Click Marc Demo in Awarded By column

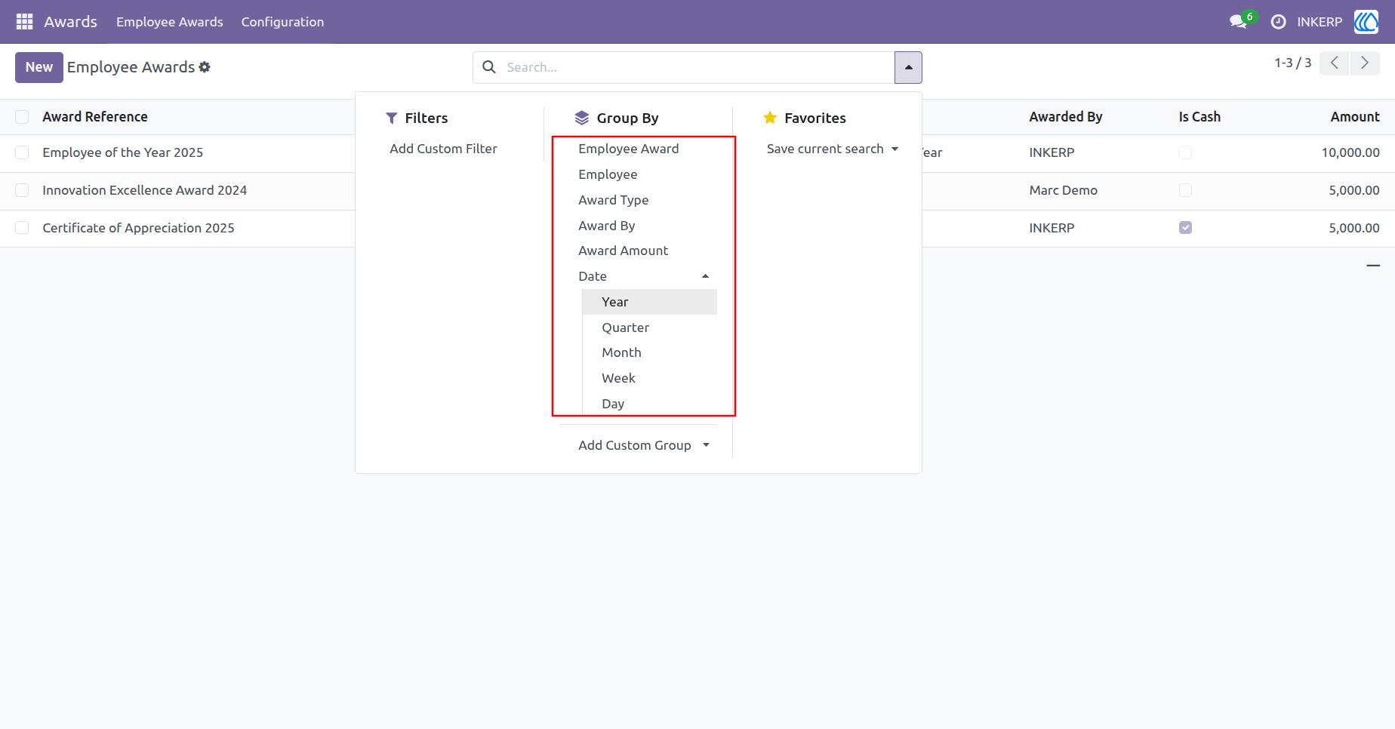[x=1063, y=190]
